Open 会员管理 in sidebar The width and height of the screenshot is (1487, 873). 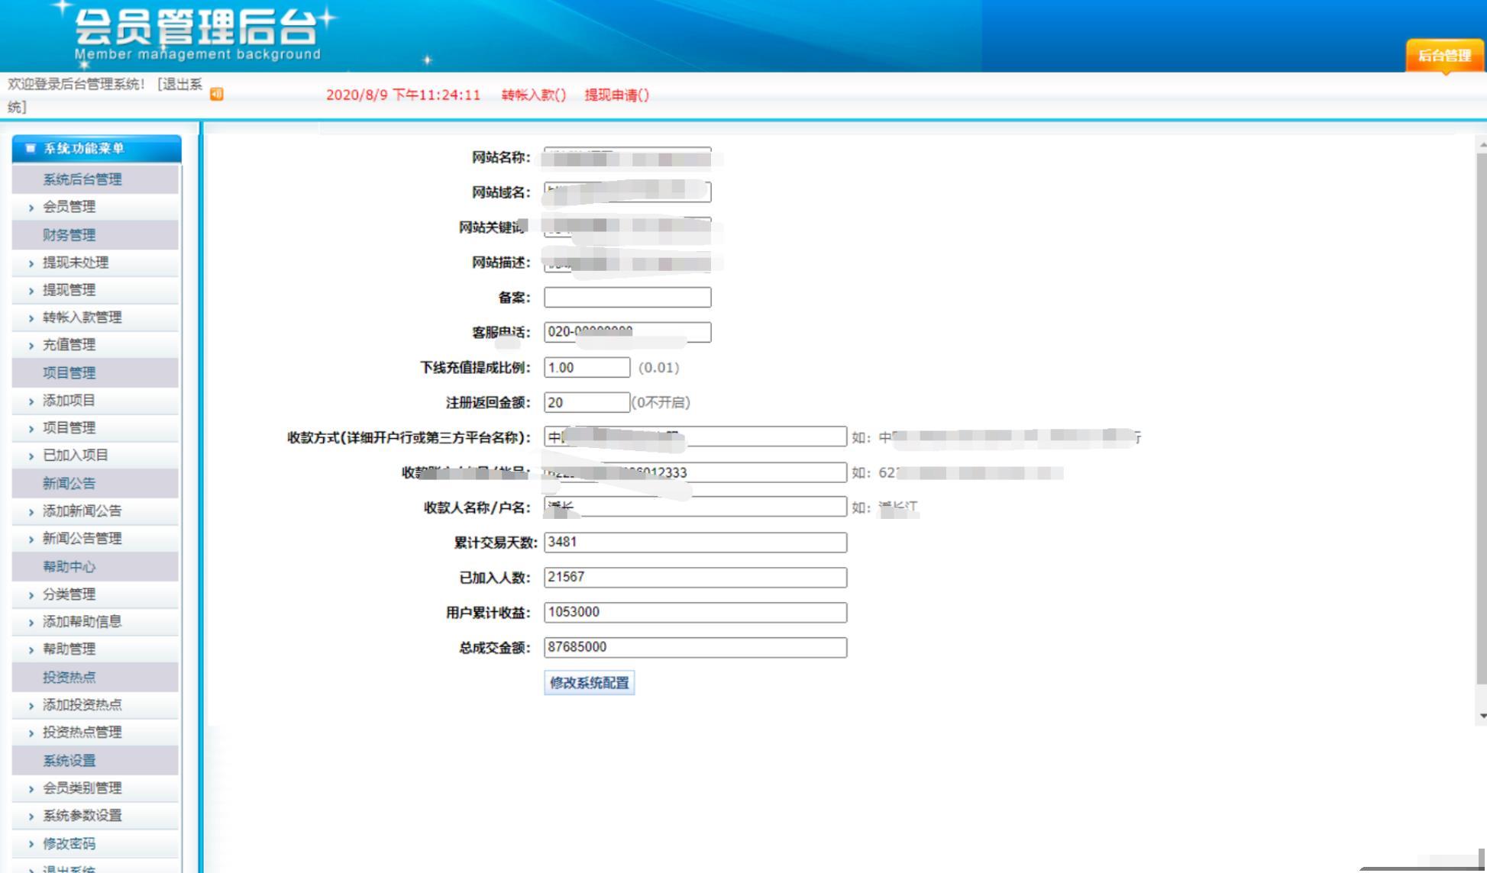coord(69,207)
